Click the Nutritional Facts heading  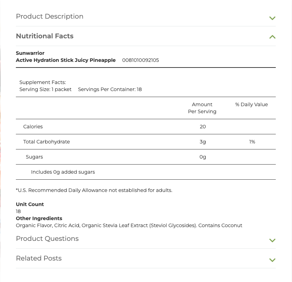pyautogui.click(x=44, y=36)
